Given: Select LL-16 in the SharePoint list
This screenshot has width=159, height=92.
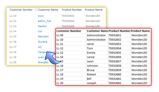Looking at the screenshot, I should point(13,42).
